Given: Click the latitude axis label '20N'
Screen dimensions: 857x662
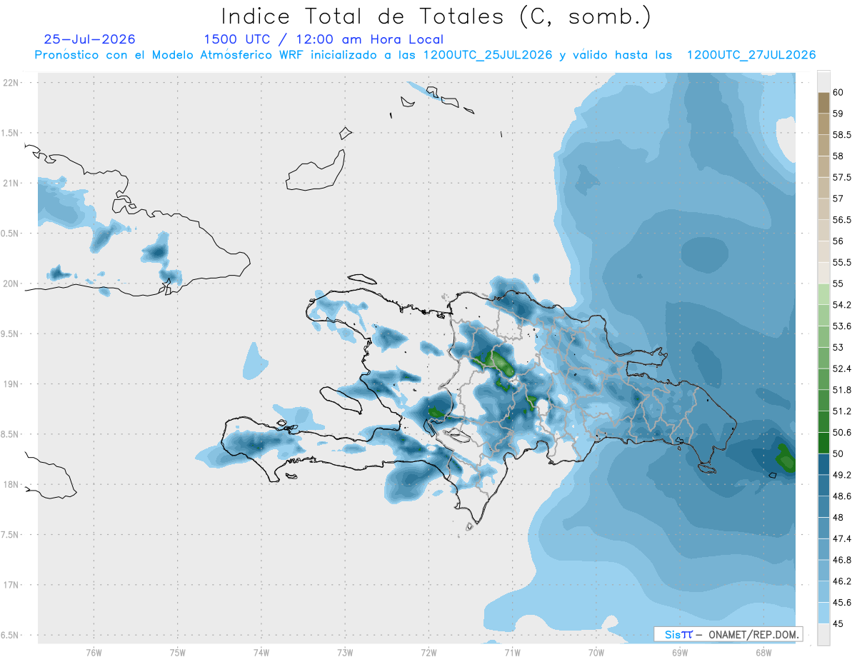Looking at the screenshot, I should [11, 284].
